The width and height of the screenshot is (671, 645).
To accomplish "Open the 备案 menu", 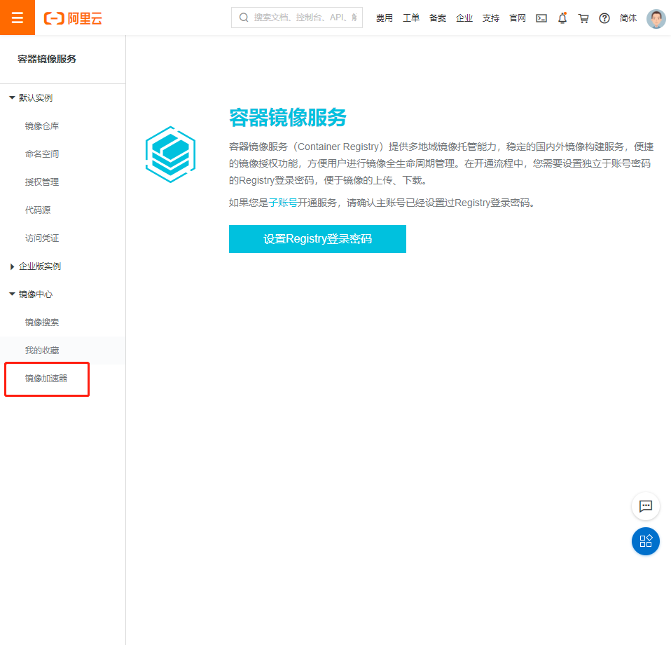I will (437, 18).
